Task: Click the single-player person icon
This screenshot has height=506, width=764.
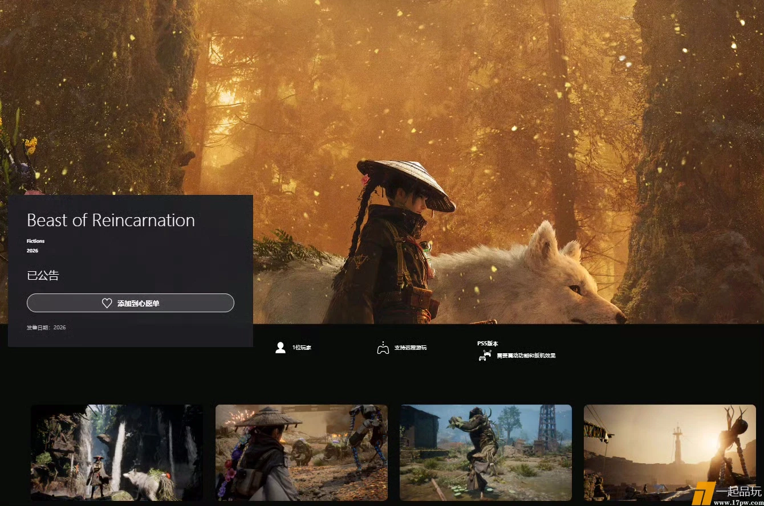Action: (x=280, y=348)
